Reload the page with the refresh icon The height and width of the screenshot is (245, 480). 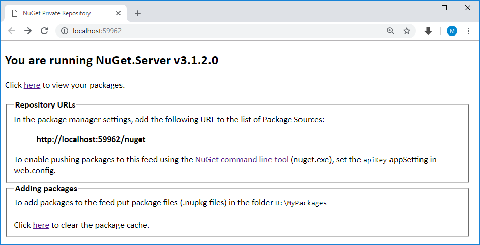pyautogui.click(x=44, y=31)
